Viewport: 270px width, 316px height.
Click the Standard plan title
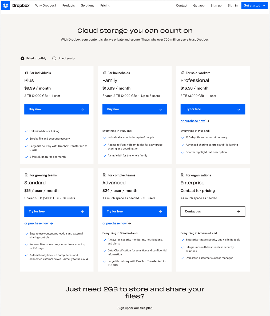35,183
